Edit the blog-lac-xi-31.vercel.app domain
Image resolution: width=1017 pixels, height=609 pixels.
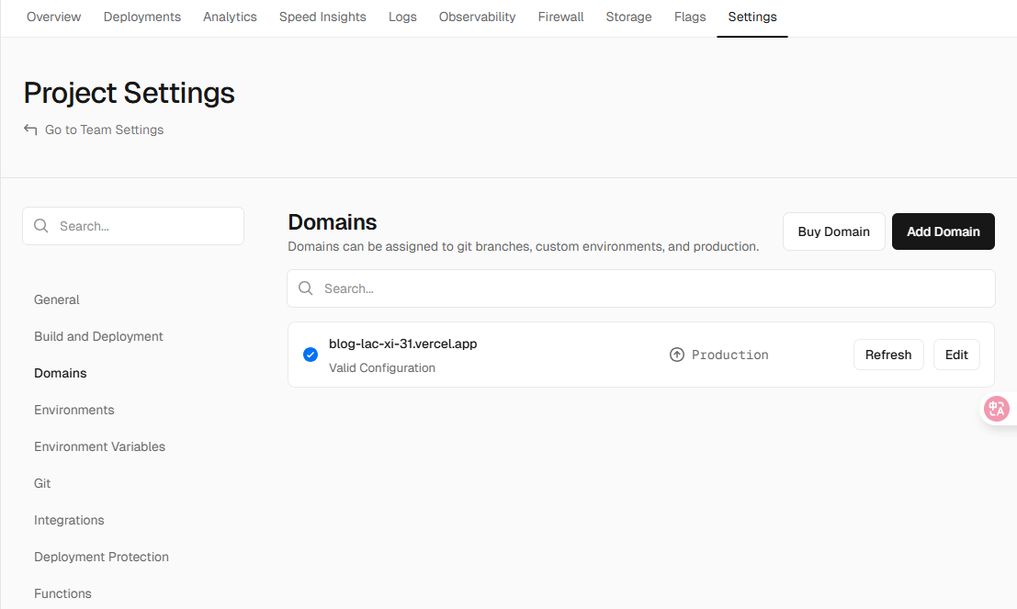click(x=956, y=355)
